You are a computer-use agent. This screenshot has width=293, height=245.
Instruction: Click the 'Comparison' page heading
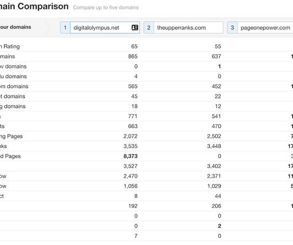point(43,6)
